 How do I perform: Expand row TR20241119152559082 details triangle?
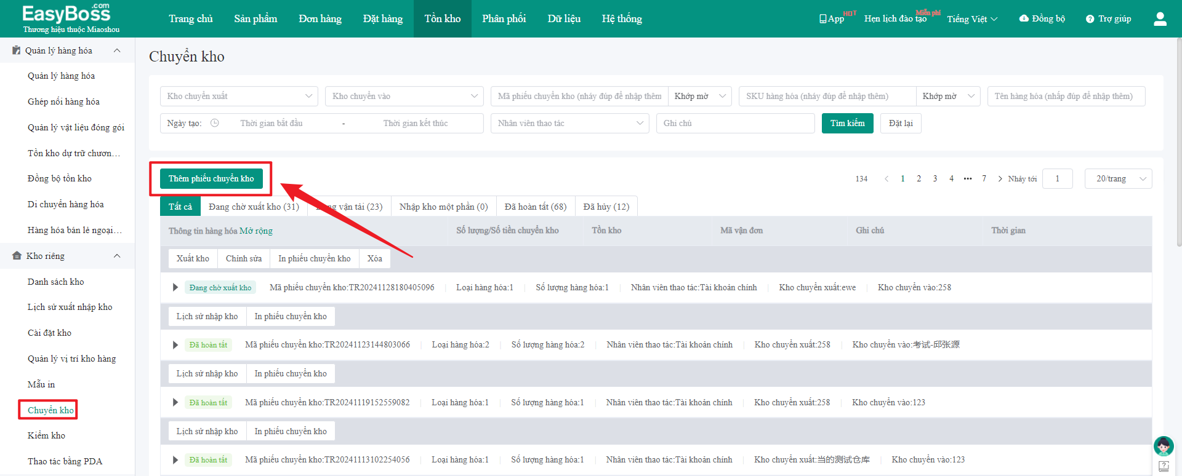coord(175,402)
